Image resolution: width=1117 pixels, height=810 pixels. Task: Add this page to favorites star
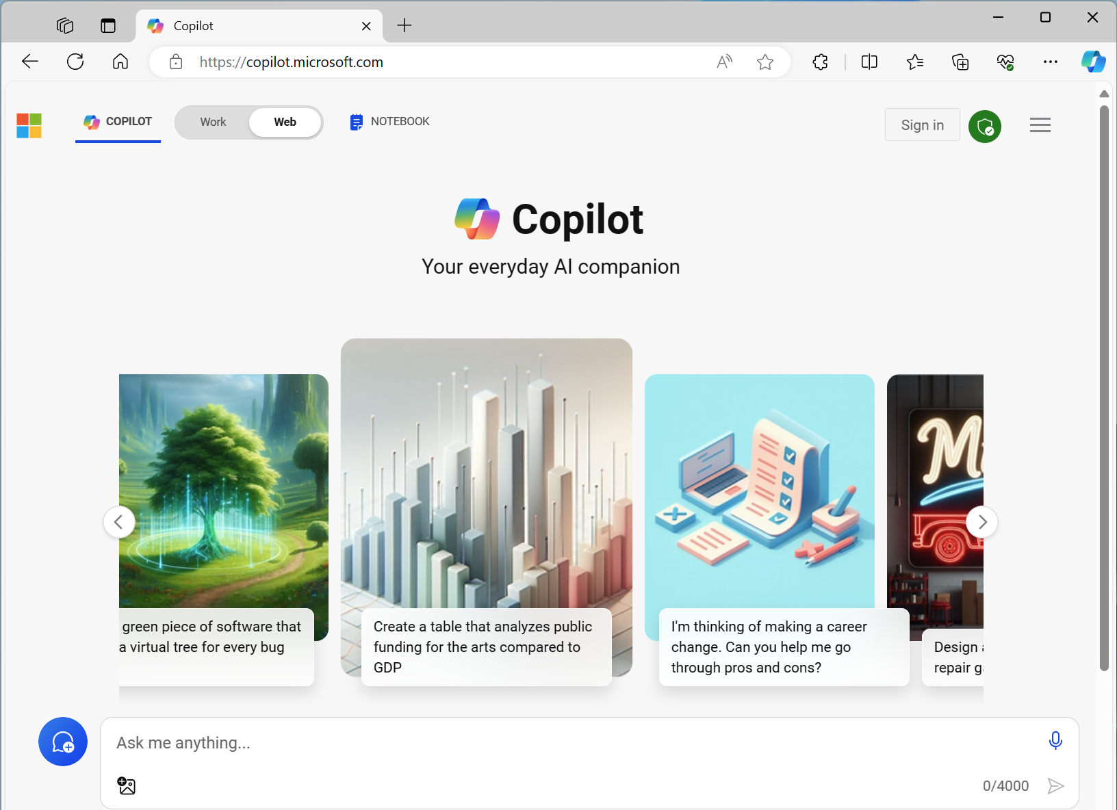[x=765, y=62]
